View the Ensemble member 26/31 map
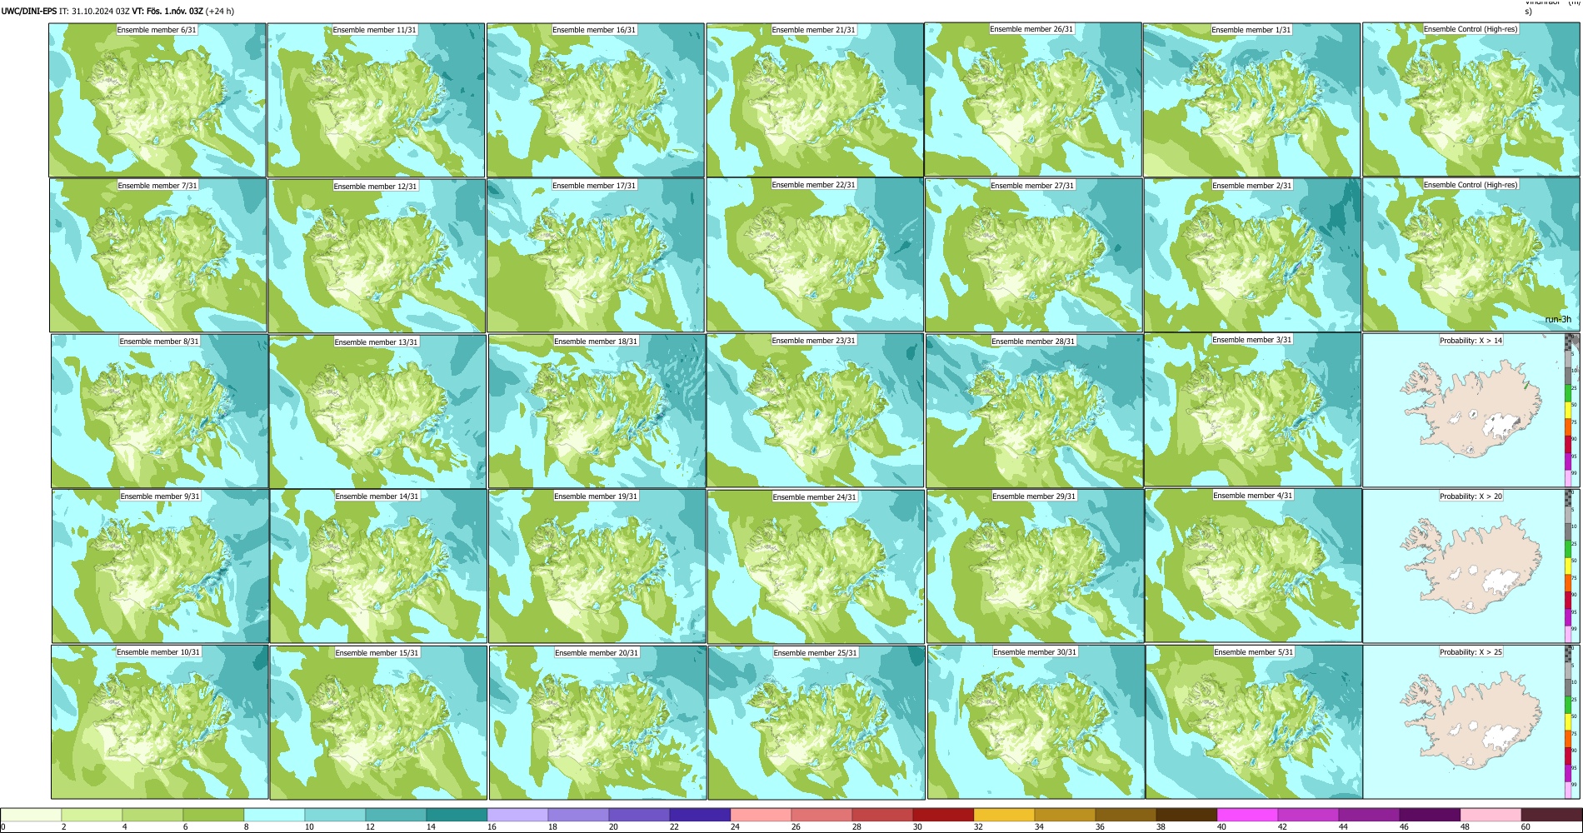Viewport: 1583px width, 833px height. 1033,99
